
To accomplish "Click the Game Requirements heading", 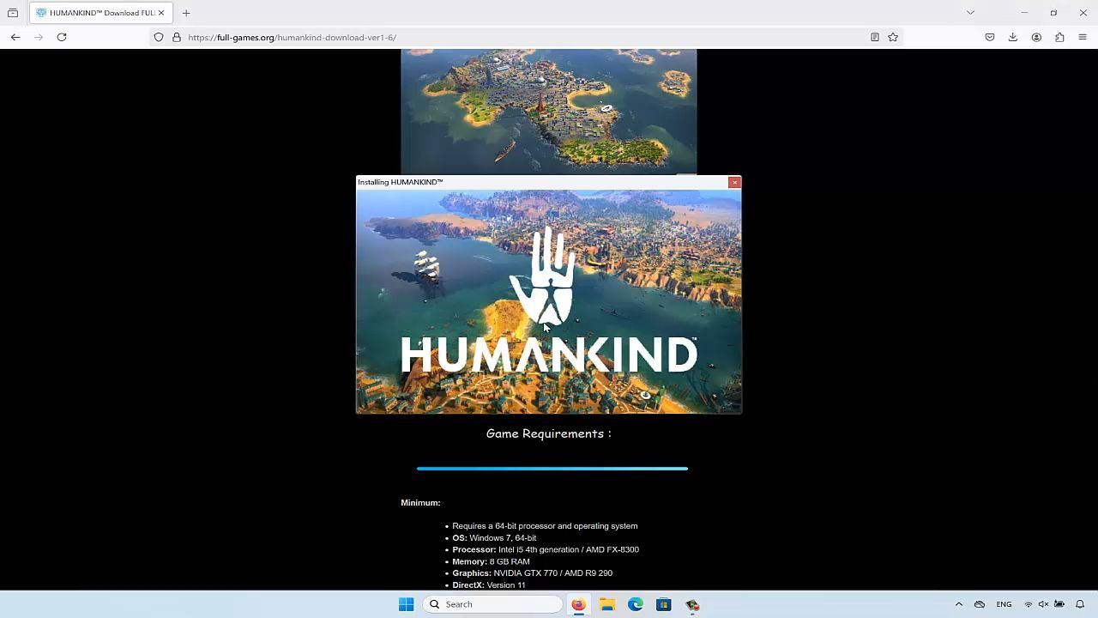I will [549, 433].
